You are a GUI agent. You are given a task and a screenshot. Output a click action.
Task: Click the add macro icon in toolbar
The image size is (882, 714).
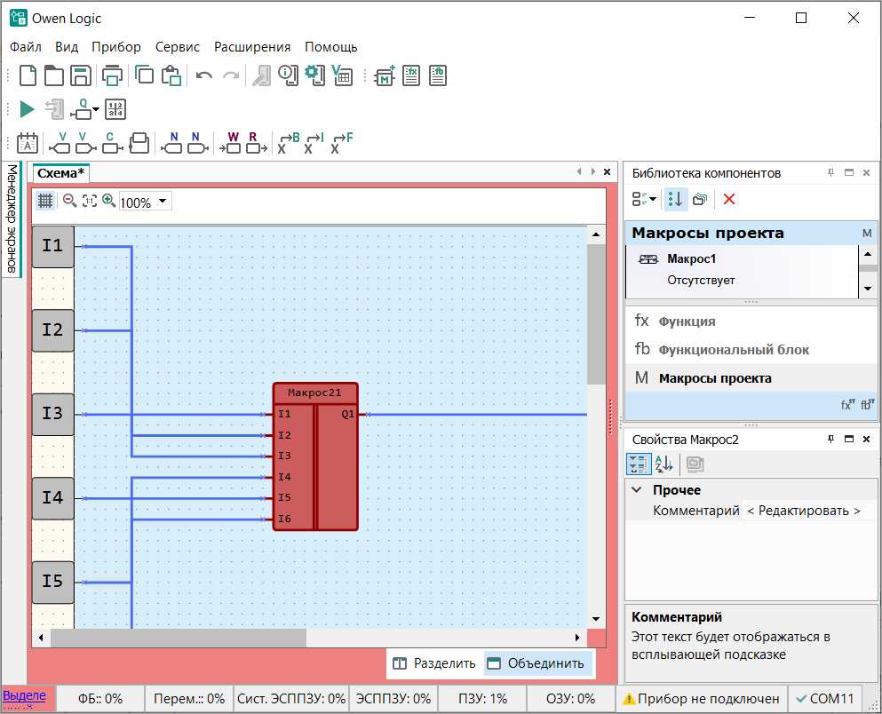385,76
